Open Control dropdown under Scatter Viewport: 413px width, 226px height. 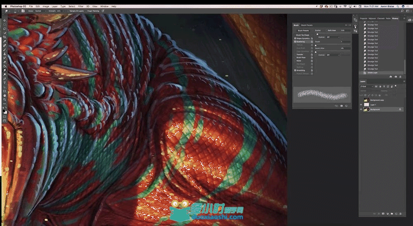[x=333, y=37]
